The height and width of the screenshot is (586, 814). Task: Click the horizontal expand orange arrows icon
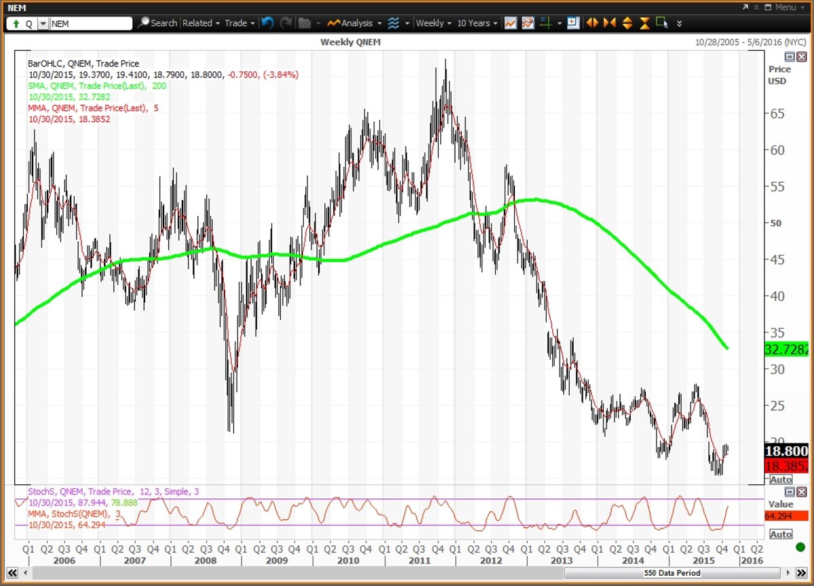point(592,23)
